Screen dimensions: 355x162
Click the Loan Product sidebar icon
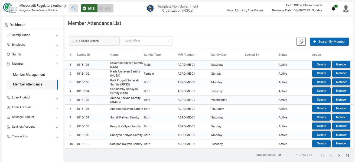point(8,98)
